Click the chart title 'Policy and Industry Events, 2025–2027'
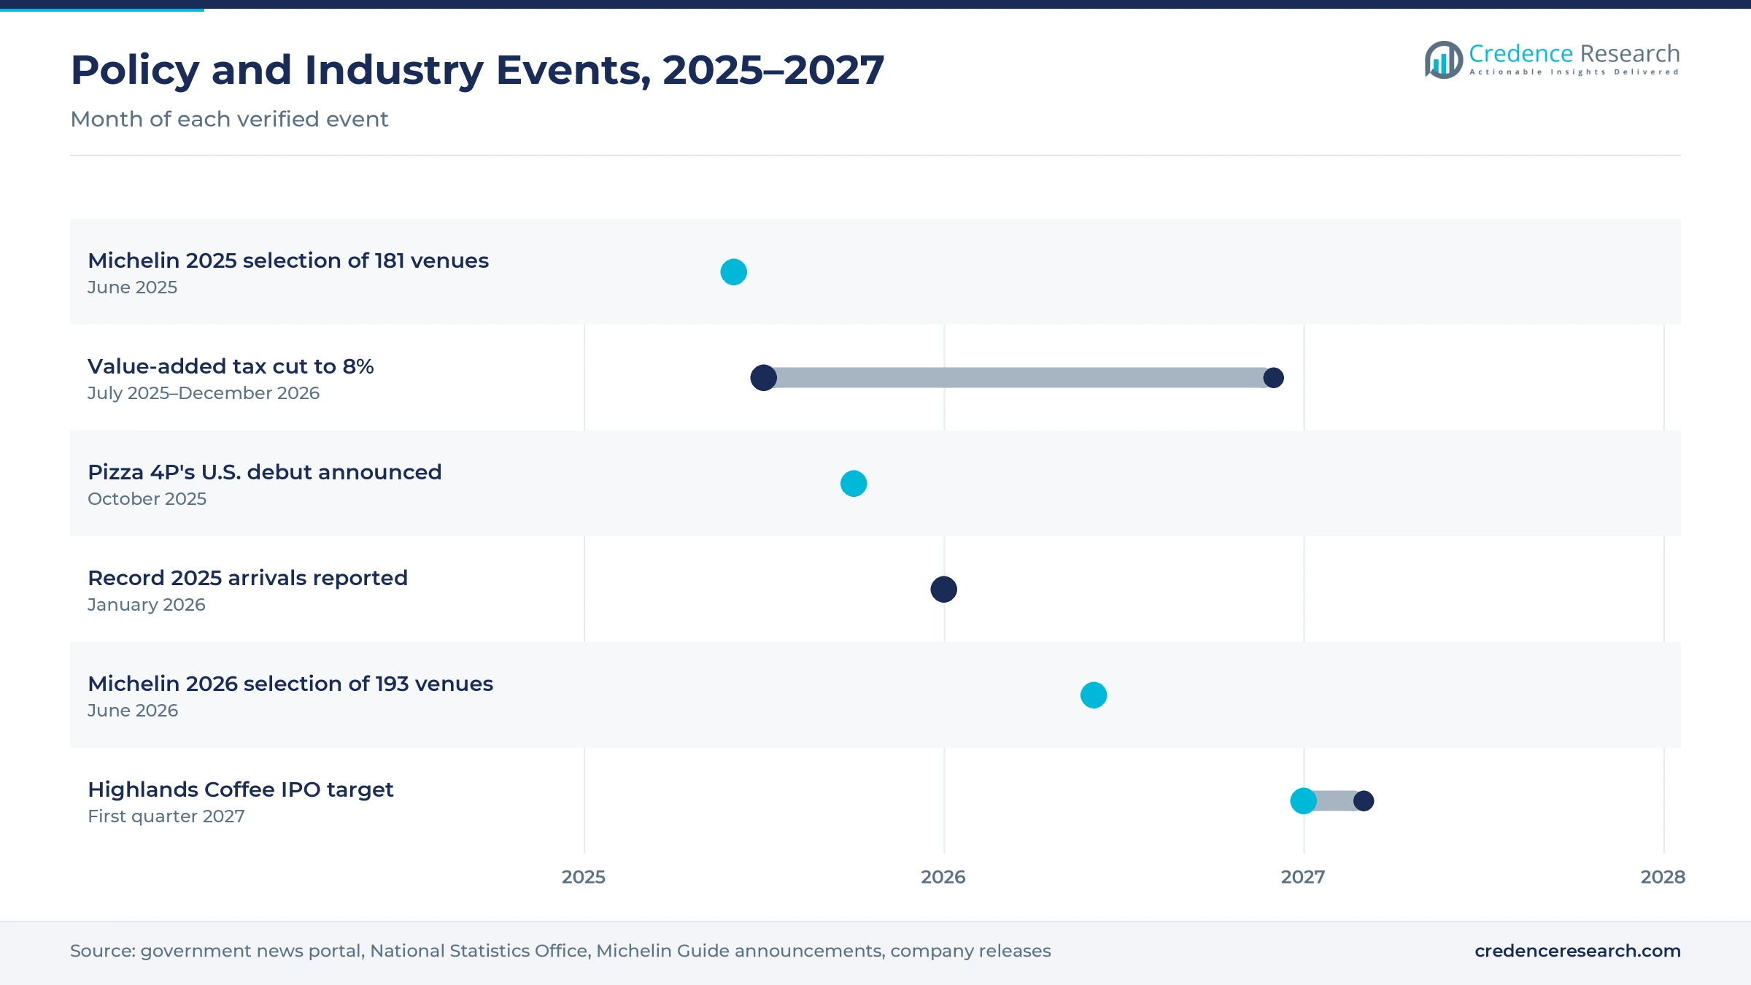The height and width of the screenshot is (985, 1751). 477,70
